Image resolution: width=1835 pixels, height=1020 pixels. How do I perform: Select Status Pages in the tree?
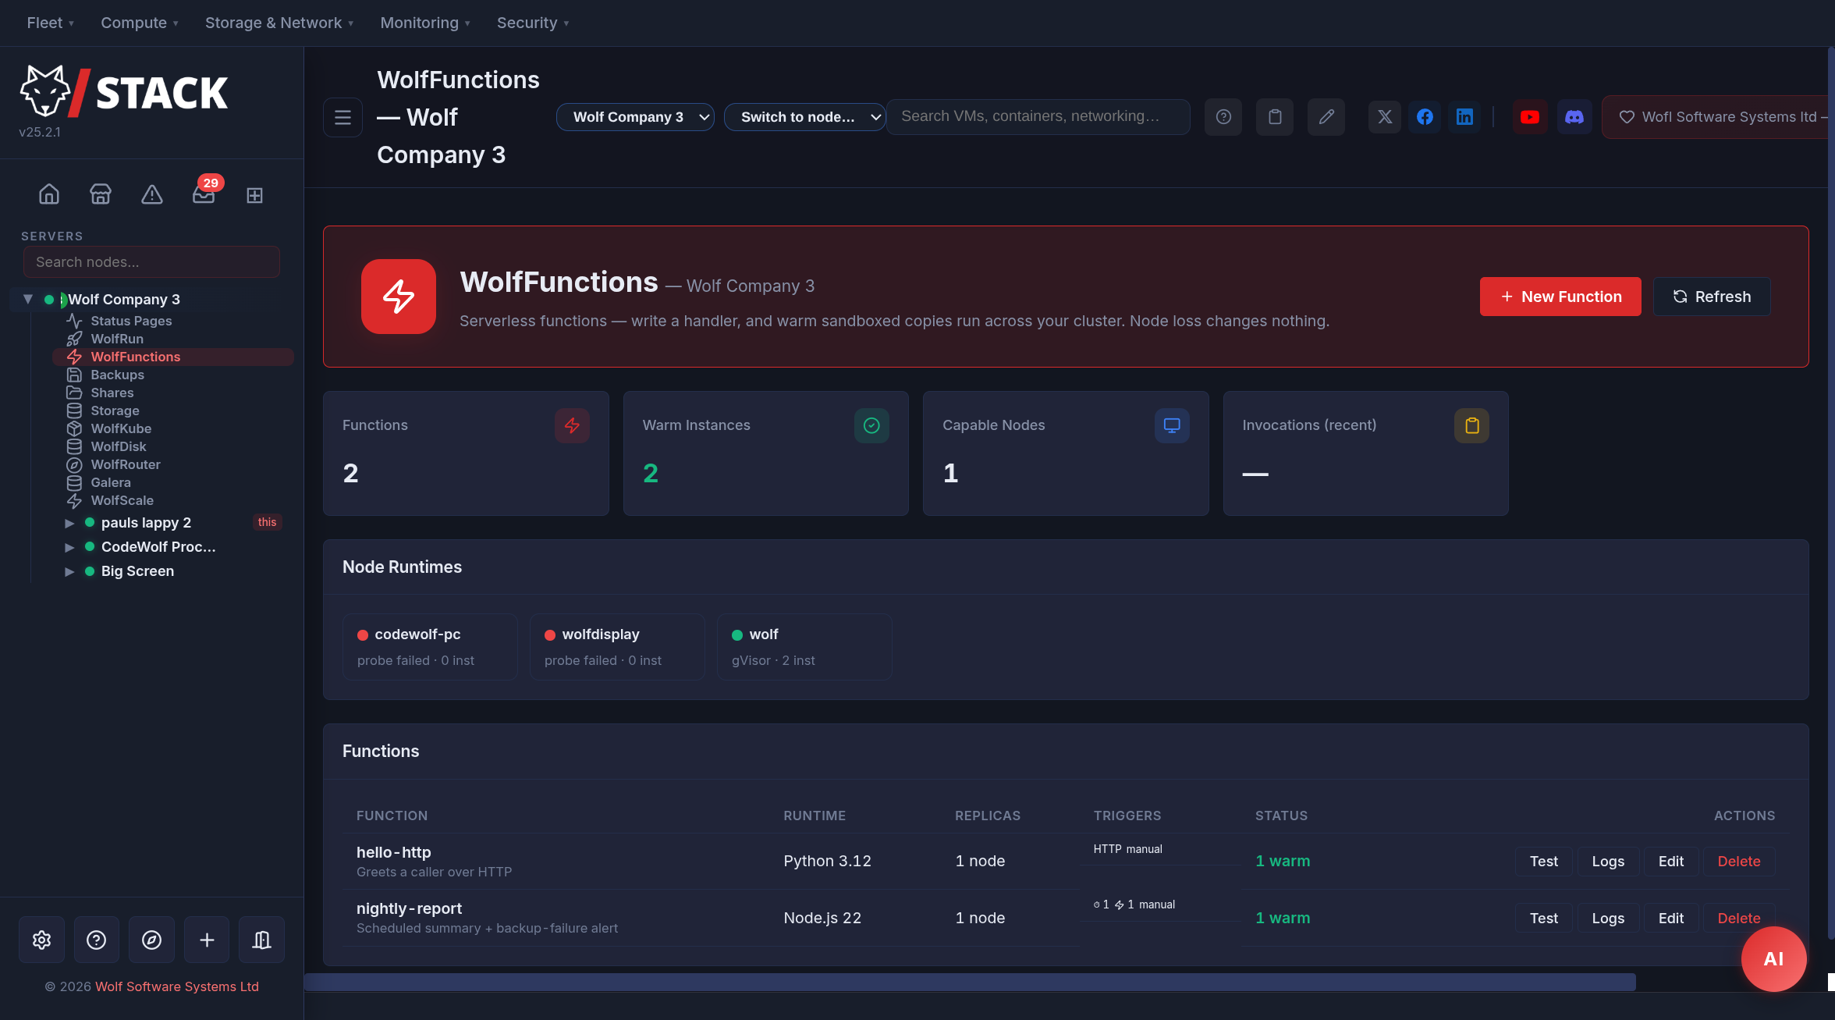point(131,321)
